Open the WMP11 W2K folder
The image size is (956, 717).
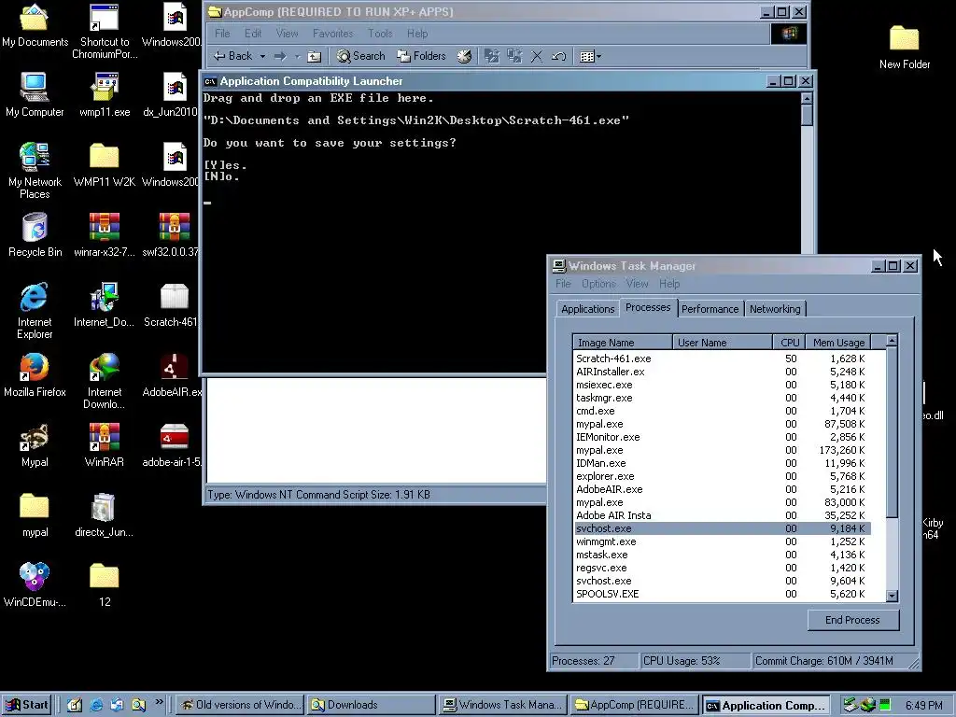pyautogui.click(x=105, y=164)
